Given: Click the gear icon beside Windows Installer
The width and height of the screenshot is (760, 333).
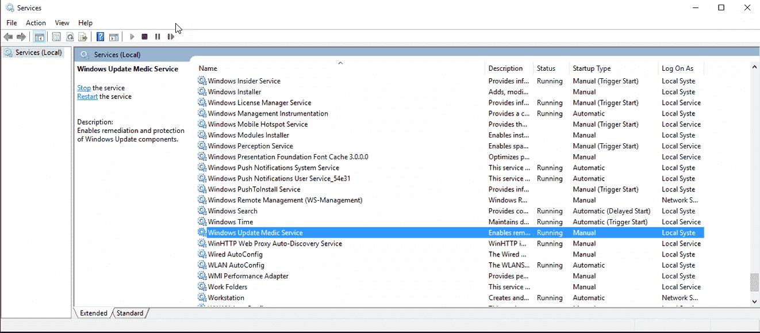Looking at the screenshot, I should tap(202, 92).
